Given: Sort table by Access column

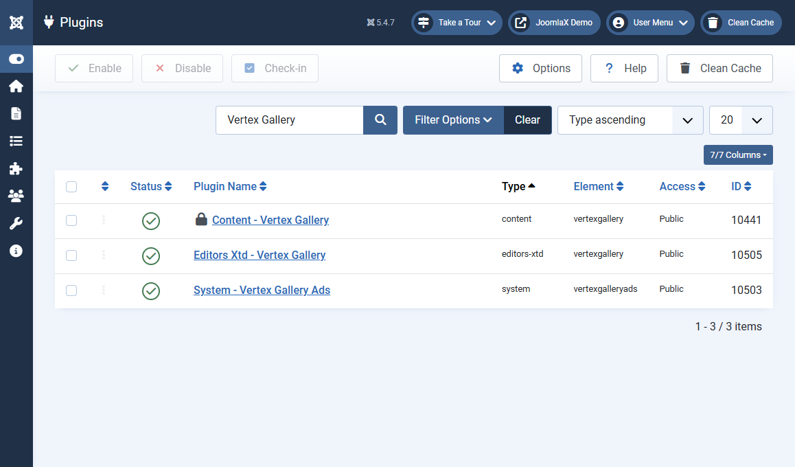Looking at the screenshot, I should tap(682, 187).
